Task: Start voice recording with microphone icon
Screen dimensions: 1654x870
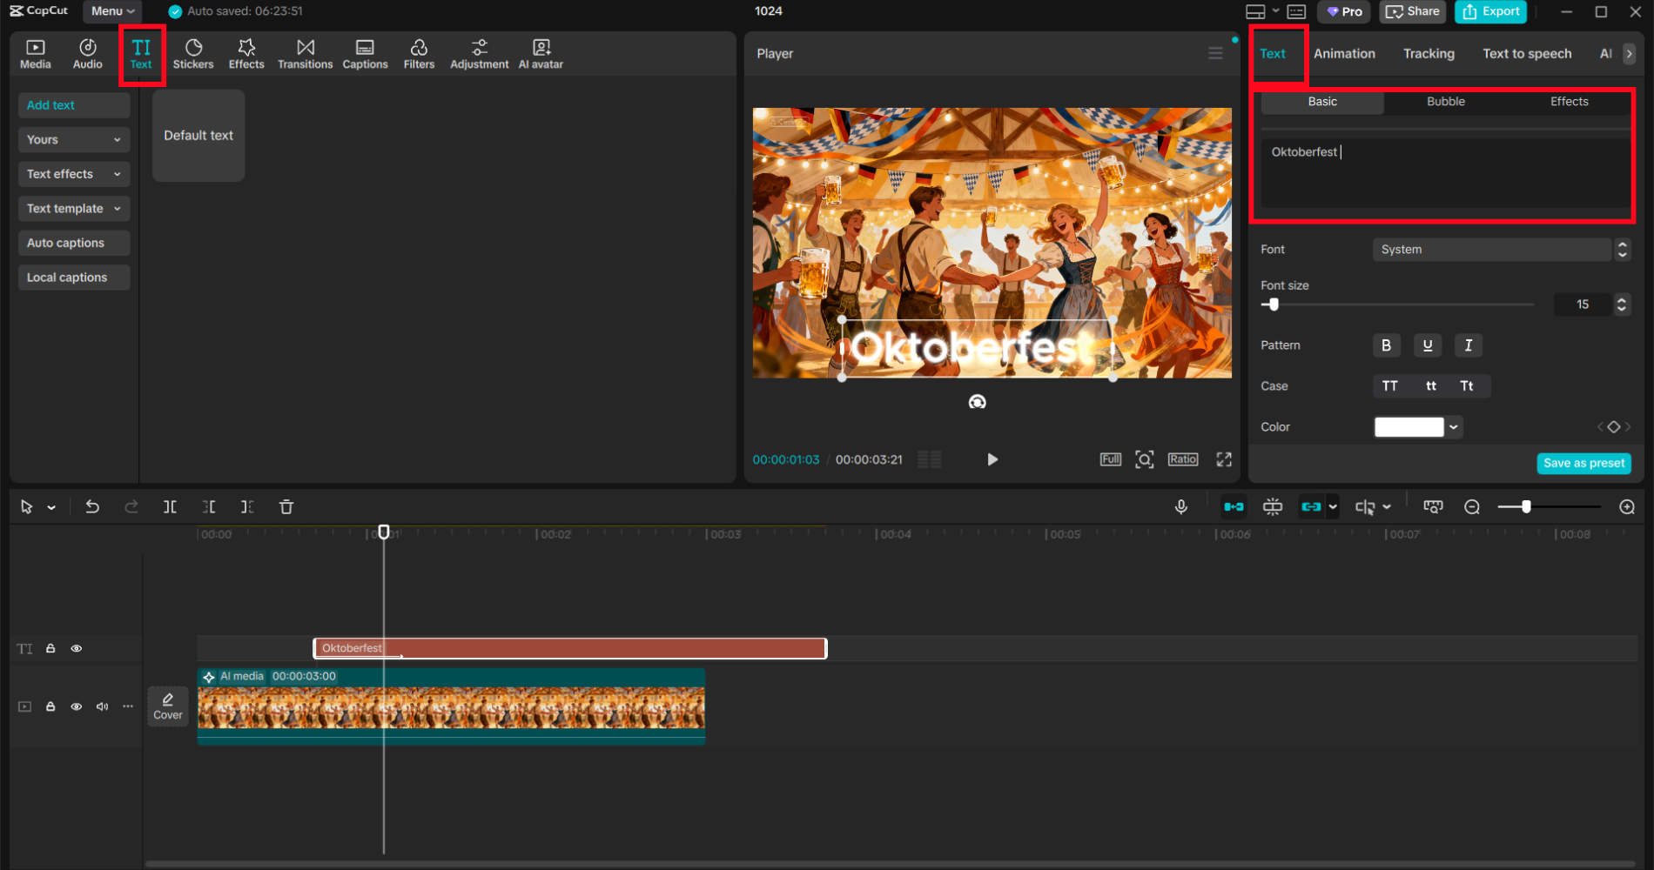Action: point(1181,507)
